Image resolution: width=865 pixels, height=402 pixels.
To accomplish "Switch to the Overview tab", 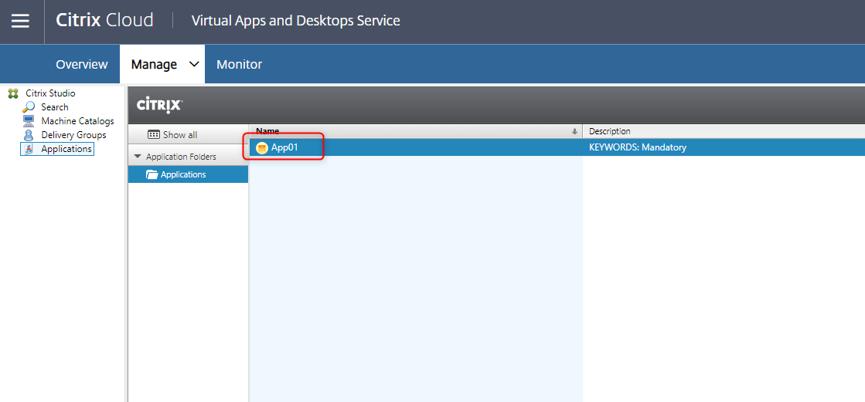I will pos(82,65).
